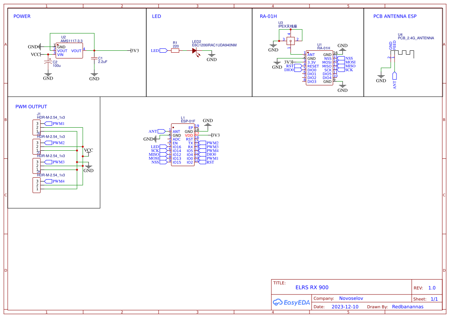
Task: Select header connector J1 HDR-M-2.54_1x3
Action: (37, 127)
